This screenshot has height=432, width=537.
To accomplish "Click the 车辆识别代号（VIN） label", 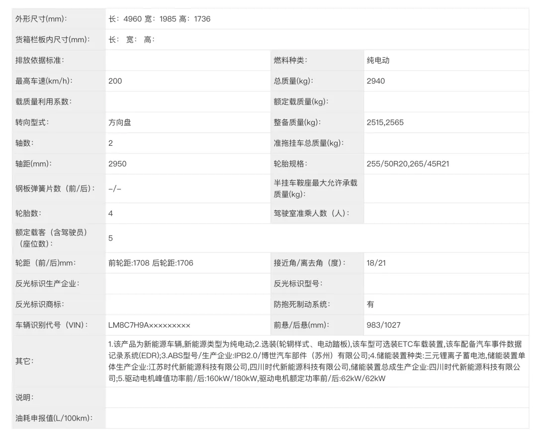I will [x=51, y=325].
